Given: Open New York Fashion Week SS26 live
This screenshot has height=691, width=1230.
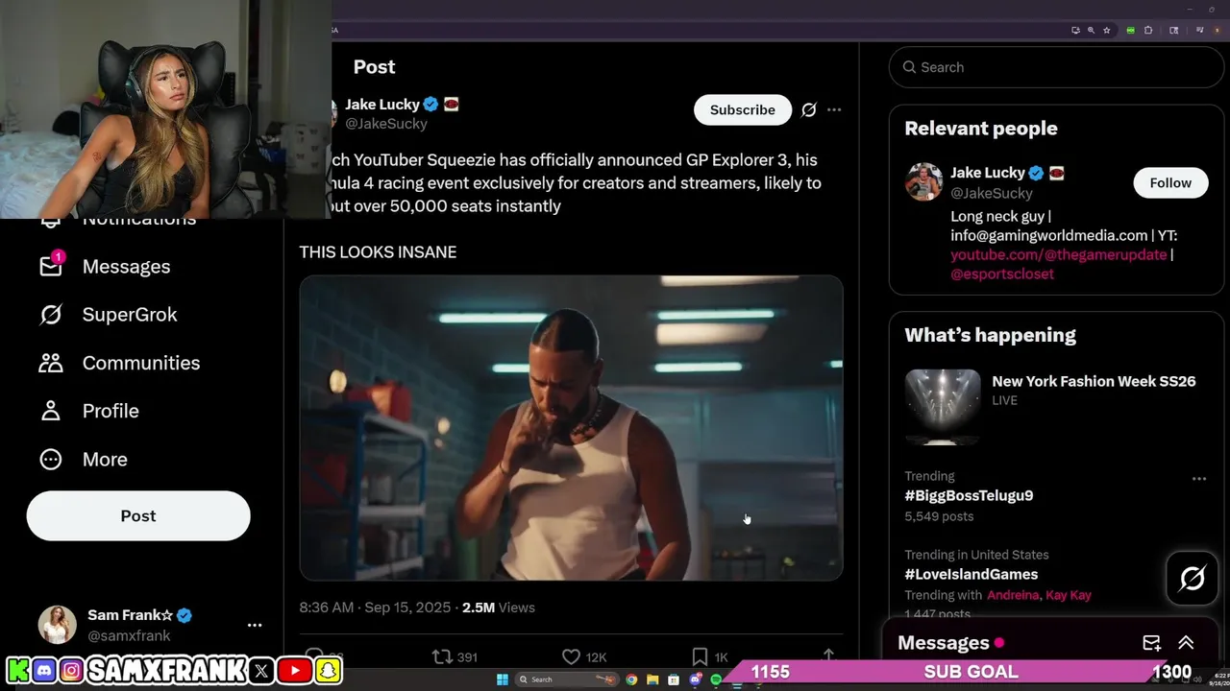Looking at the screenshot, I should (x=1094, y=381).
